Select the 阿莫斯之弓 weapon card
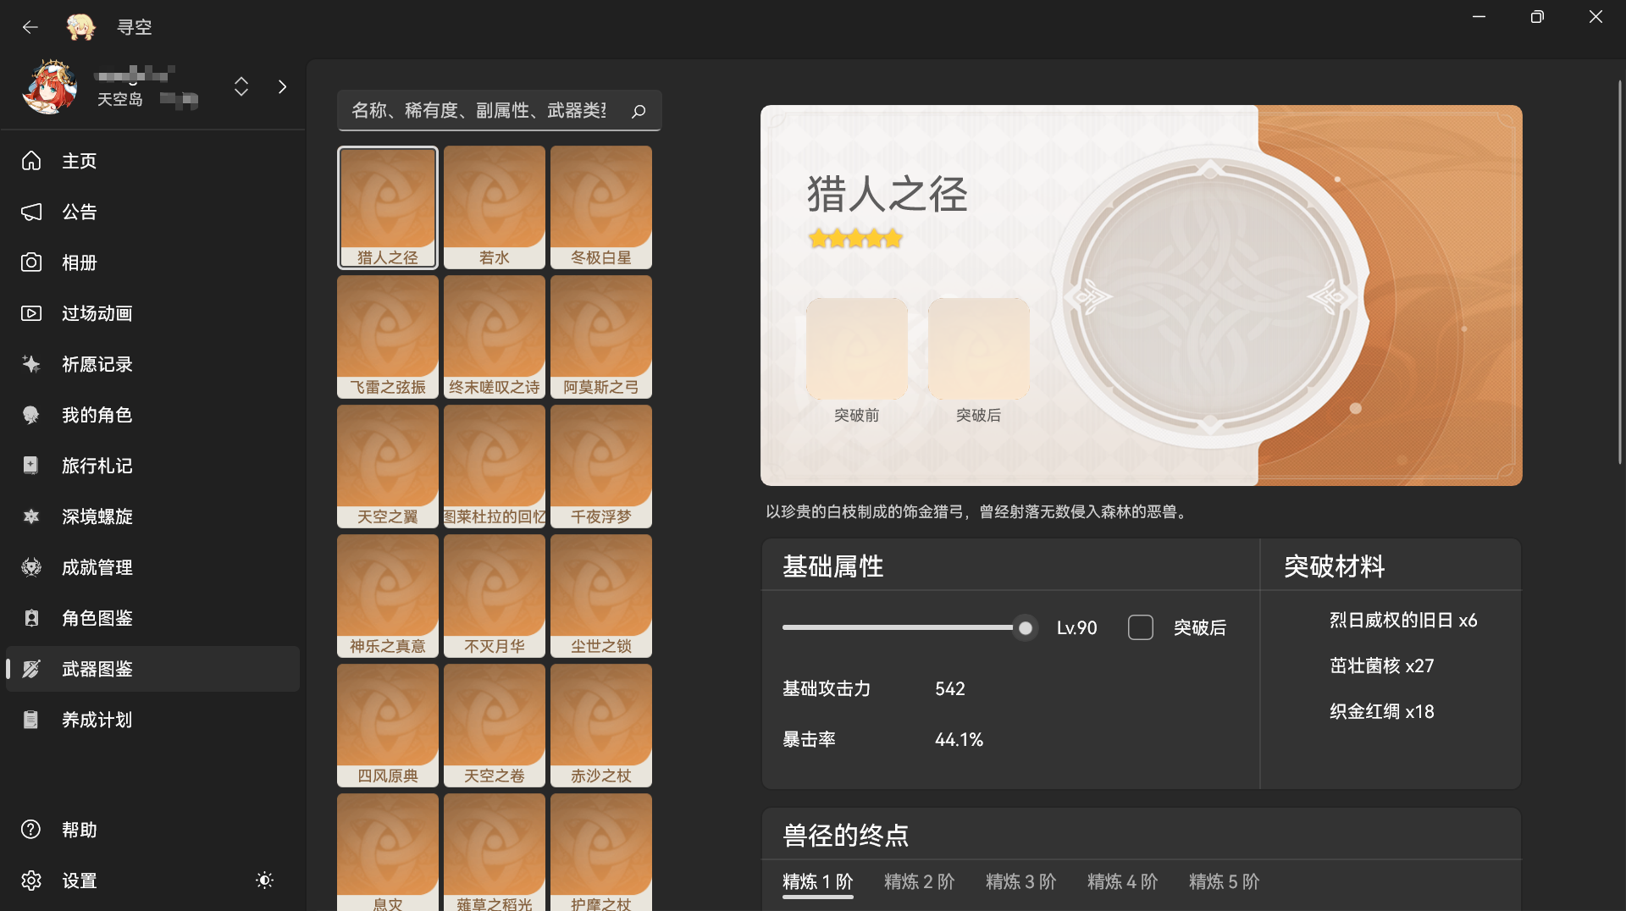The height and width of the screenshot is (911, 1626). click(601, 337)
